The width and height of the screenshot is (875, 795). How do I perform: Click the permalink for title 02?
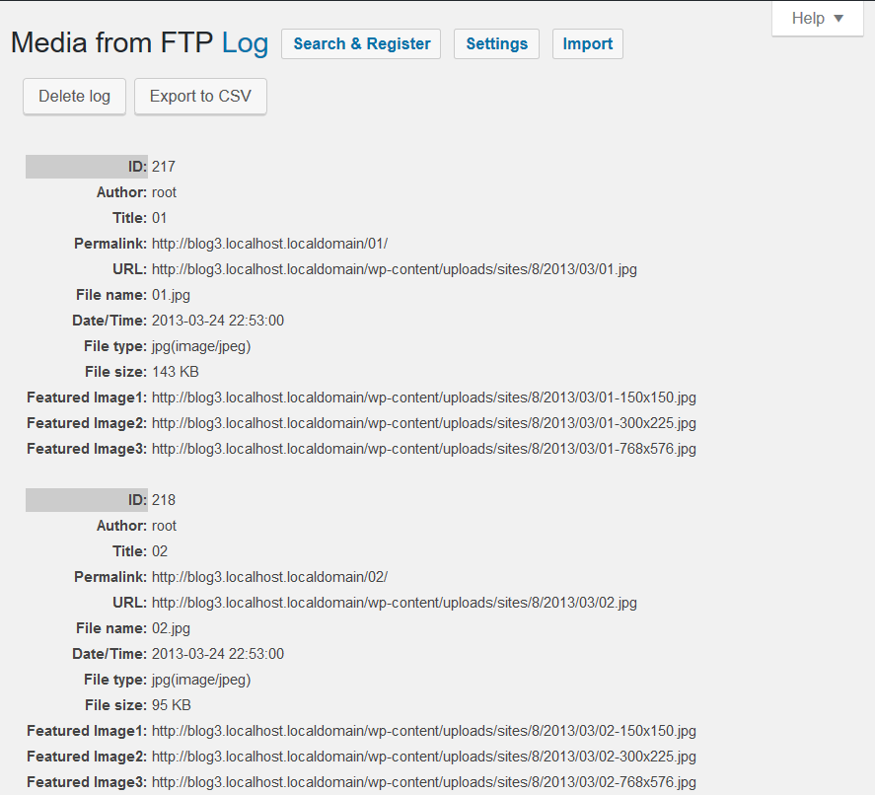click(269, 577)
